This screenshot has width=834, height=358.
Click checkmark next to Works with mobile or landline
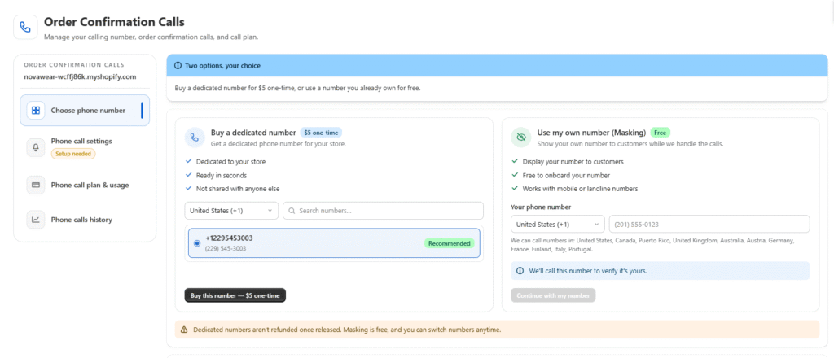click(515, 188)
